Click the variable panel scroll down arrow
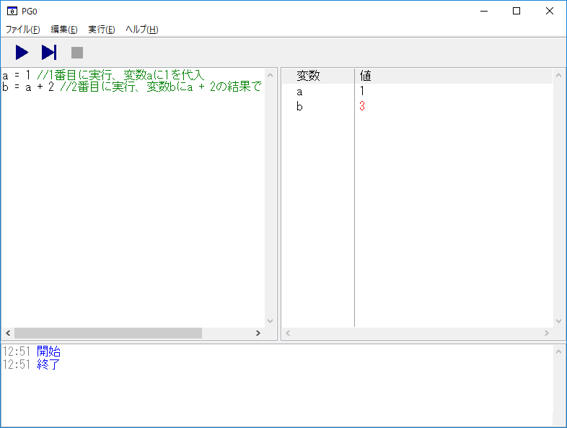The image size is (567, 428). [558, 321]
